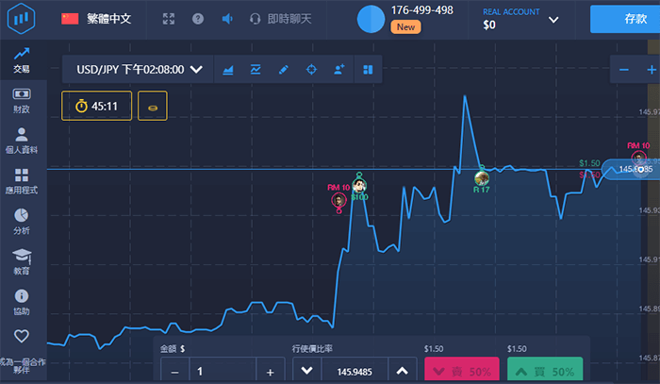Click the help question mark icon
The height and width of the screenshot is (384, 660).
[197, 19]
